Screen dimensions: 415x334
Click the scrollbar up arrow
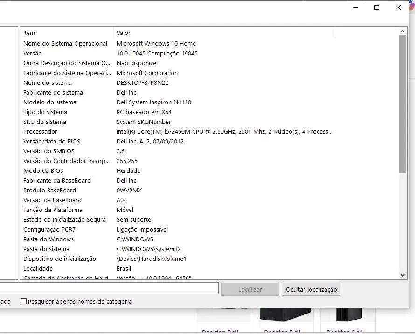point(402,31)
